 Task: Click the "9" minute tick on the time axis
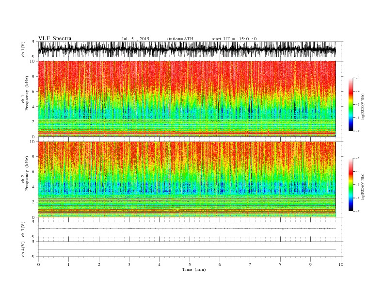(310, 264)
